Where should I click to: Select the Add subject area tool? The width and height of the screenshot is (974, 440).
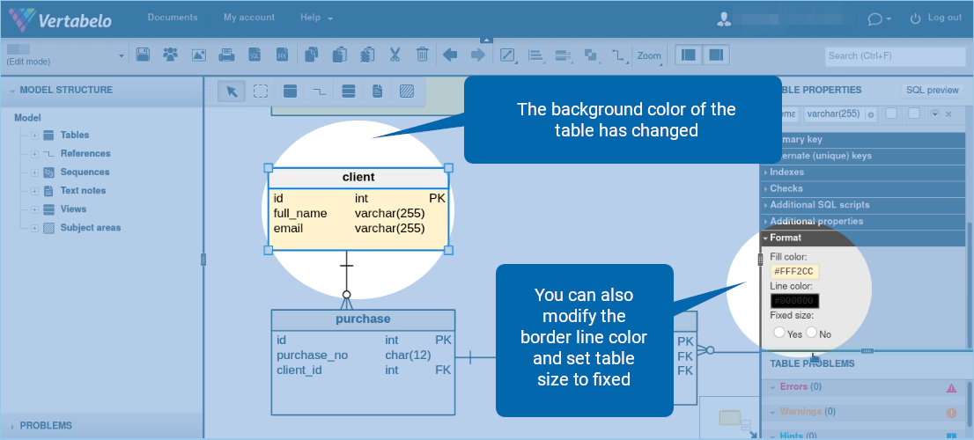point(407,92)
